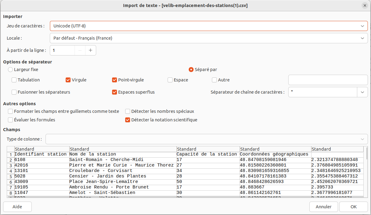Select the Largeur fixe radio button
The image size is (371, 215).
point(10,69)
